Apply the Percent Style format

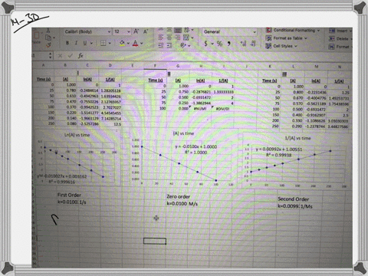click(x=219, y=44)
